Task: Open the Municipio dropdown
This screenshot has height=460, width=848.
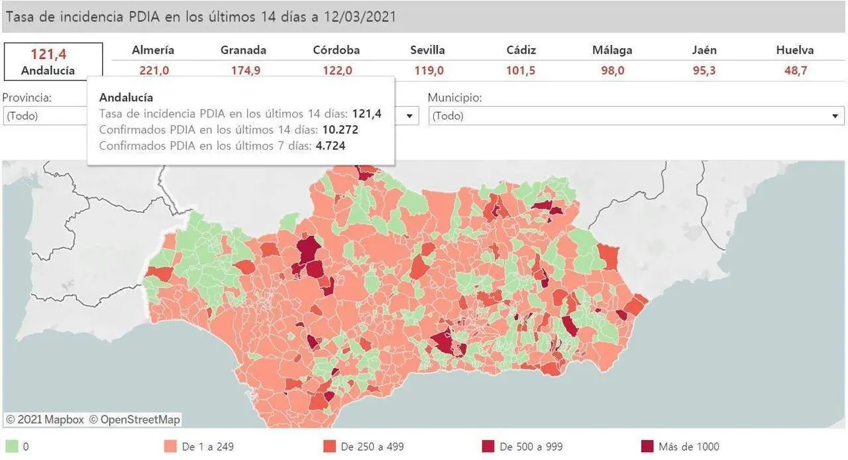Action: [x=636, y=116]
